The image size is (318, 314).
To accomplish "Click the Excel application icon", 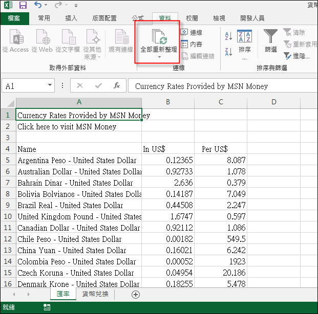I will click(8, 5).
